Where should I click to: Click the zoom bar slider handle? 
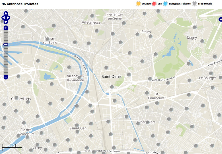pyautogui.click(x=6, y=45)
